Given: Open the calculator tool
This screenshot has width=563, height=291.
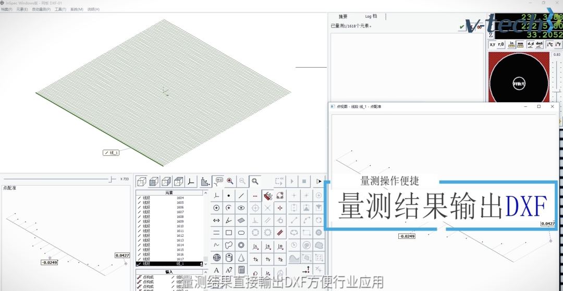Looking at the screenshot, I should click(241, 270).
